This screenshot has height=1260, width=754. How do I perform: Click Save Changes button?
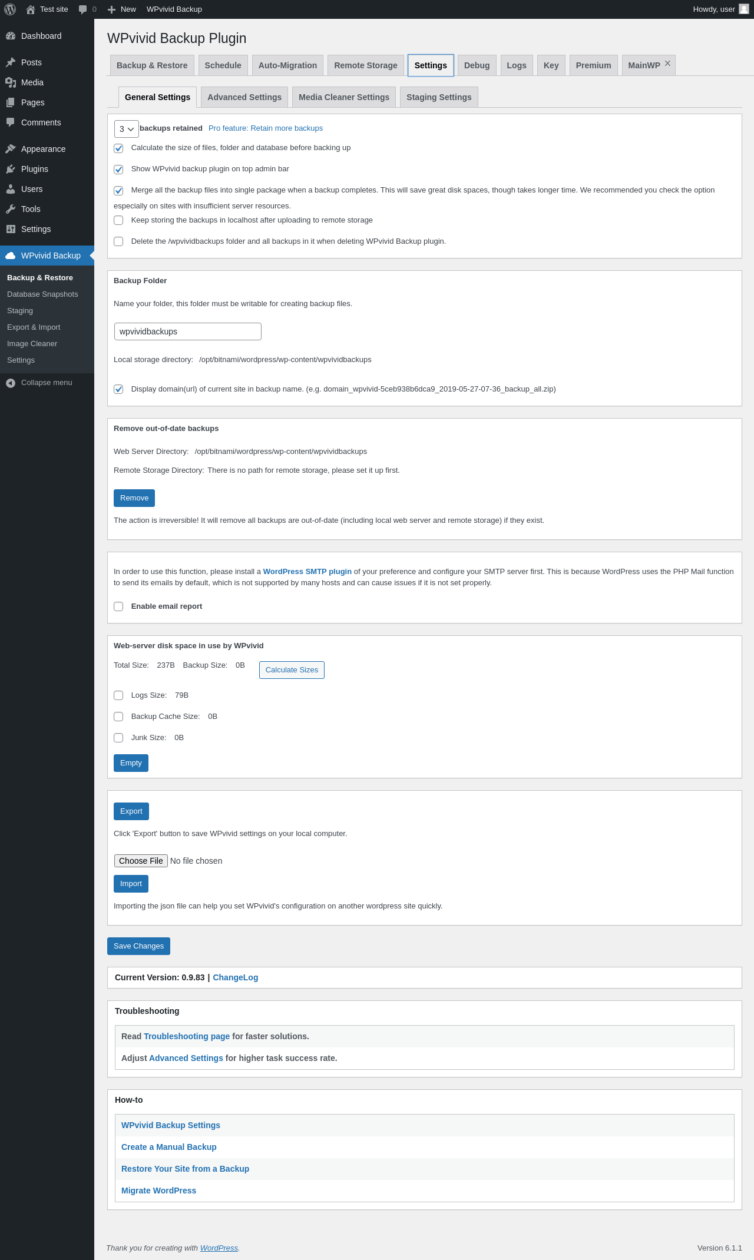(139, 946)
